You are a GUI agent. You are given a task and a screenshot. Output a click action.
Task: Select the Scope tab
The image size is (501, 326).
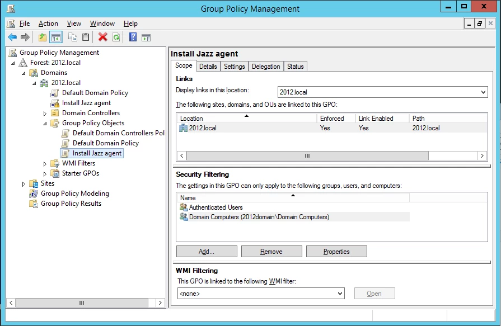pos(184,65)
